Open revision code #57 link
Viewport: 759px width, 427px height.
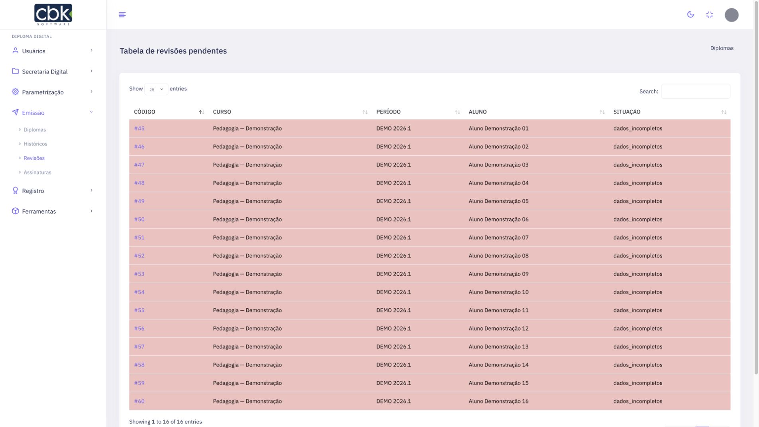click(x=139, y=347)
